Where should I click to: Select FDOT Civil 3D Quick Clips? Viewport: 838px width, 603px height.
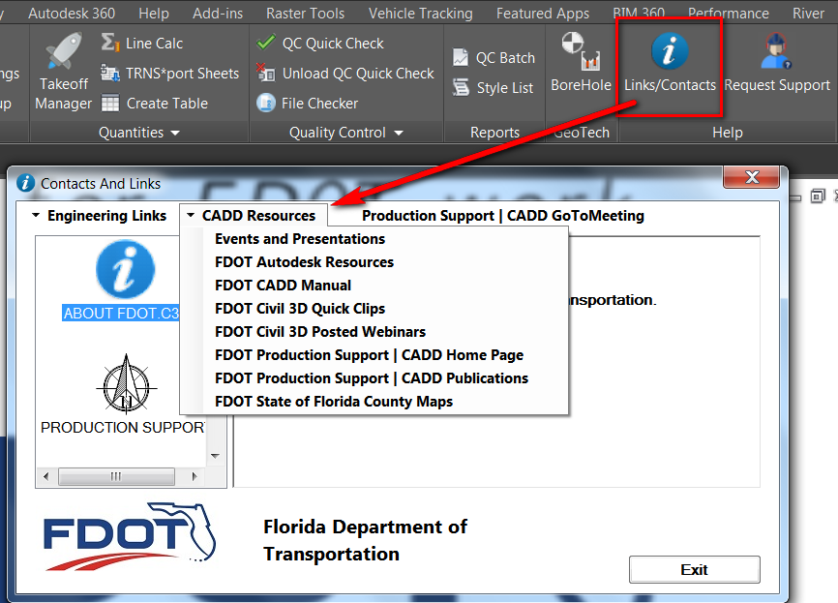300,309
